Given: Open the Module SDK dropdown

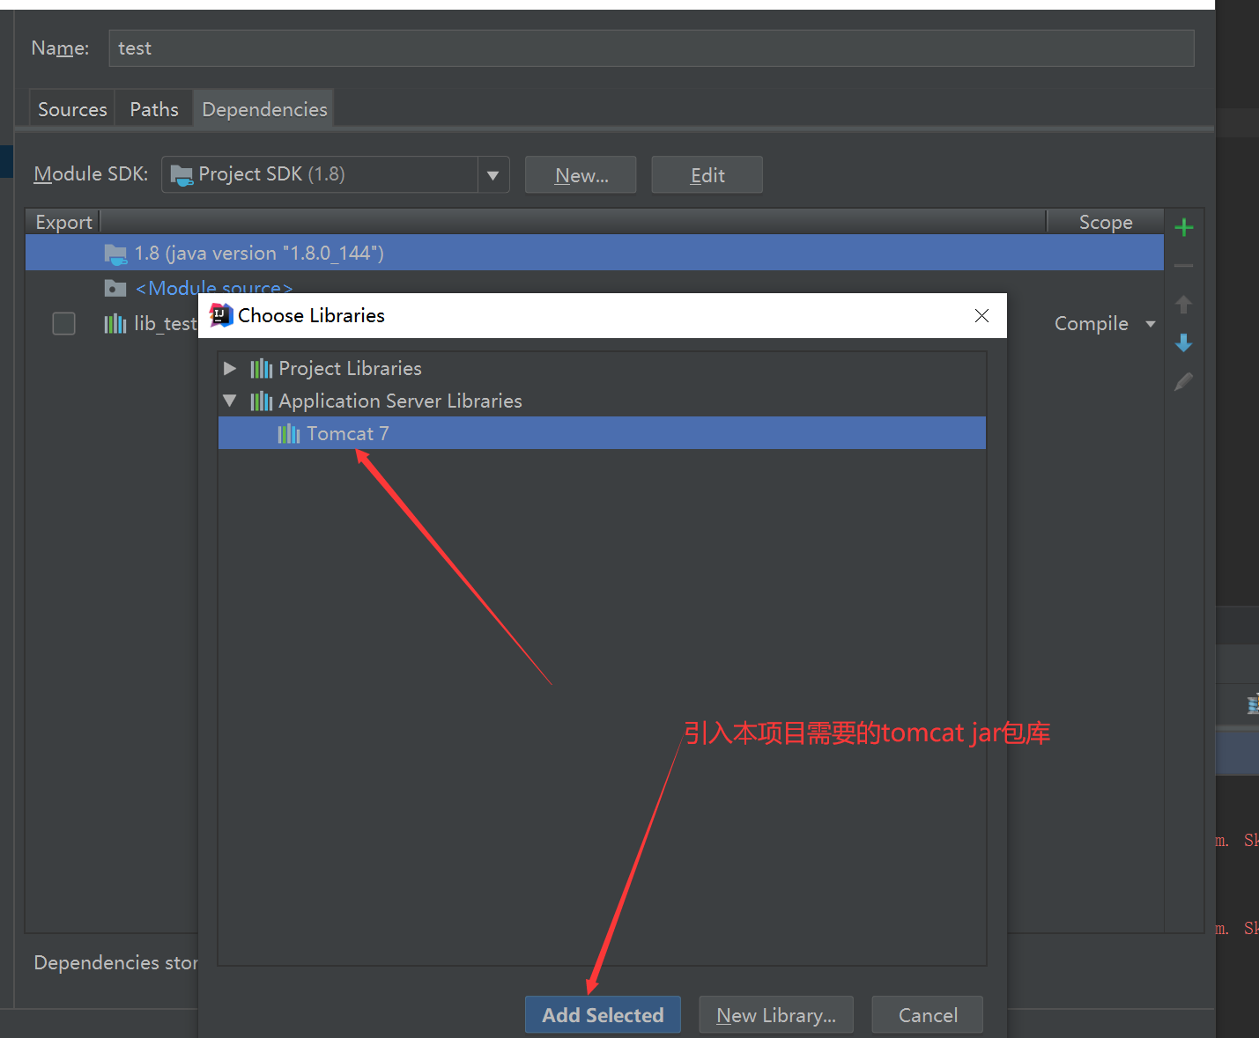Looking at the screenshot, I should coord(493,174).
